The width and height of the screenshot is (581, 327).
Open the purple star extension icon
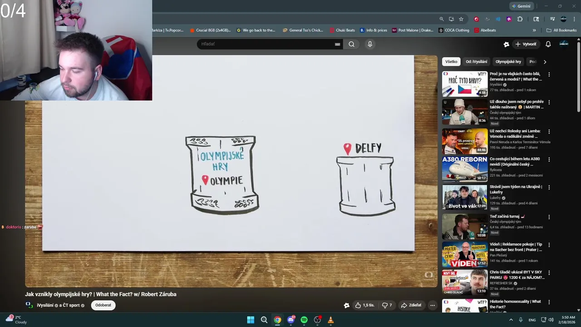[509, 19]
